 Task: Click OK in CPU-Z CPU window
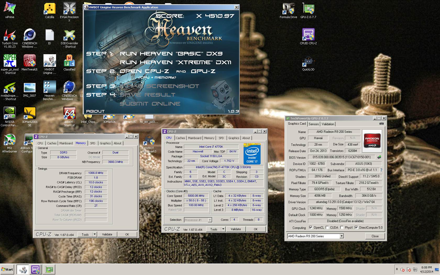tap(256, 229)
